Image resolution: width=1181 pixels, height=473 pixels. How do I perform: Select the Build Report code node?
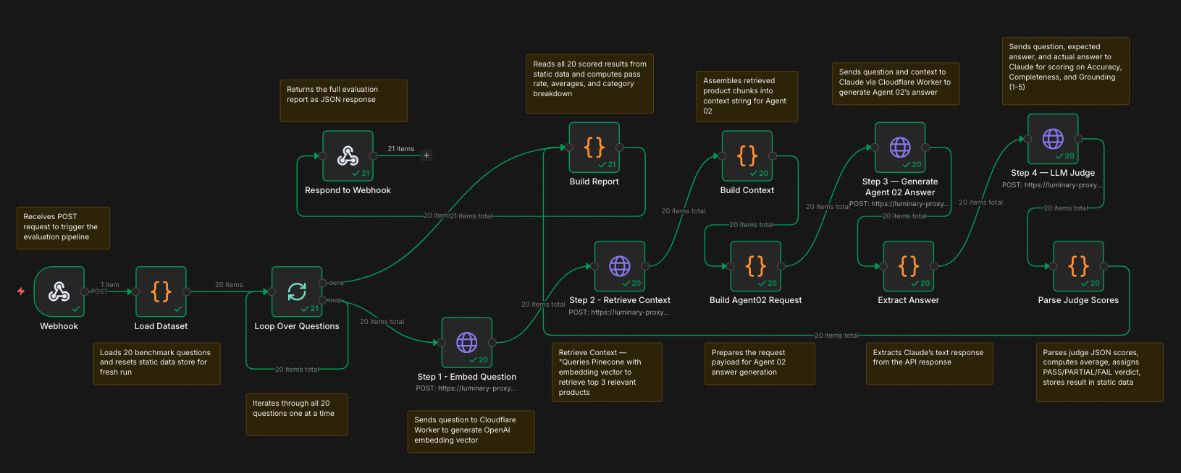pyautogui.click(x=594, y=147)
